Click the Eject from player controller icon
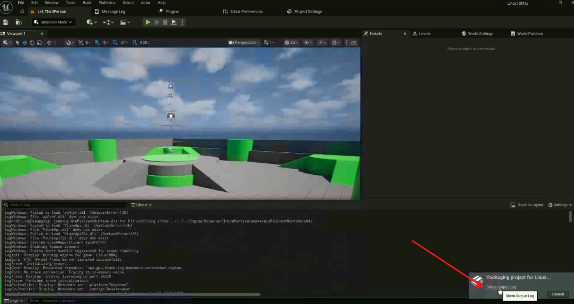574x304 pixels. click(174, 22)
